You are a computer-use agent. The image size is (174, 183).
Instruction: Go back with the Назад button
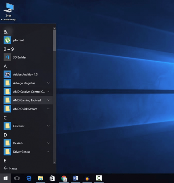click(x=10, y=168)
